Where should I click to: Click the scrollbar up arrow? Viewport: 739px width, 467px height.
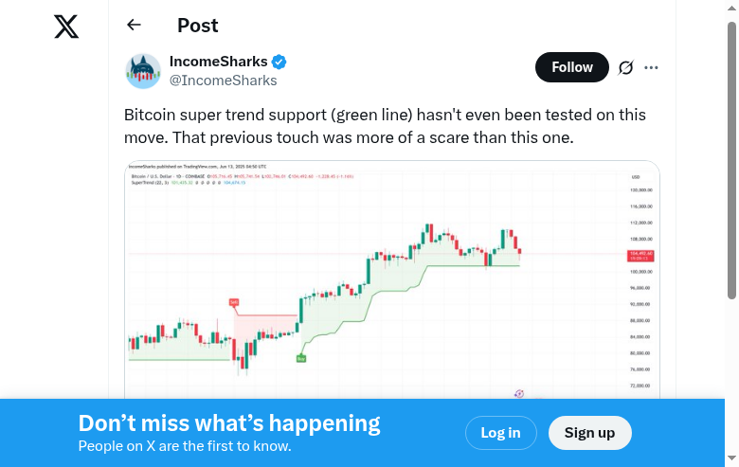731,8
